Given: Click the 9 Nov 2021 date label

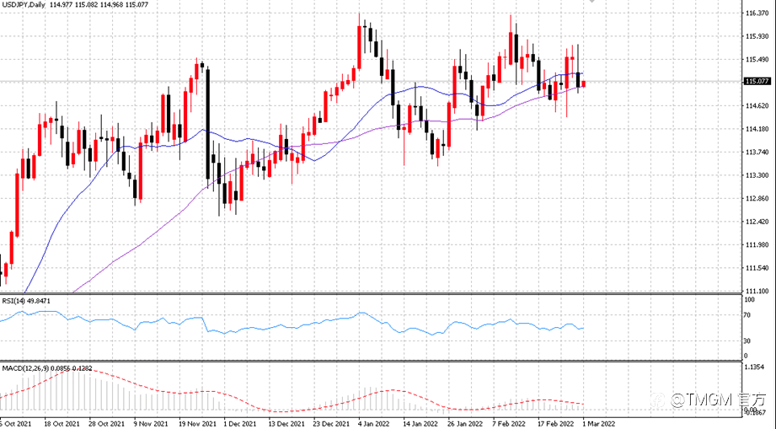Looking at the screenshot, I should [152, 424].
